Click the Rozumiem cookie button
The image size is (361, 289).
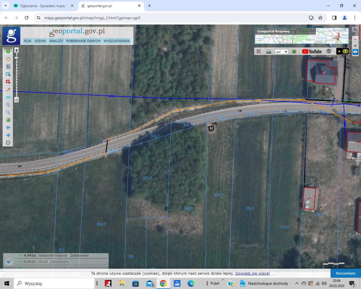pyautogui.click(x=346, y=273)
